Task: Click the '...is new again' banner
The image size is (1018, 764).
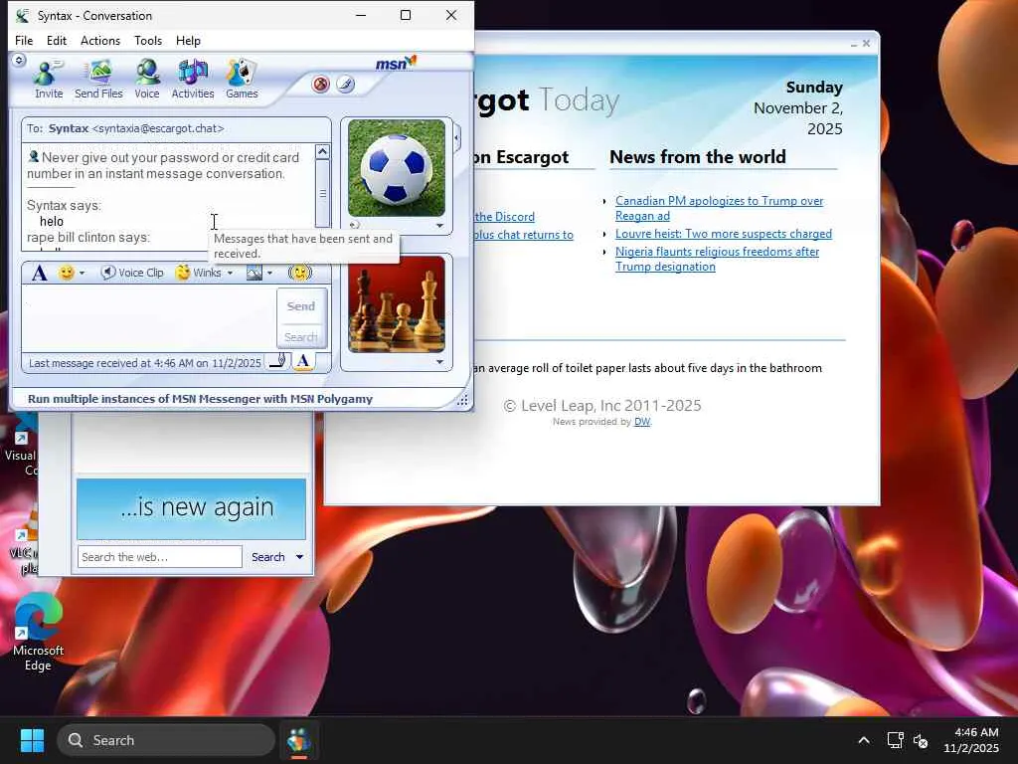Action: point(192,508)
